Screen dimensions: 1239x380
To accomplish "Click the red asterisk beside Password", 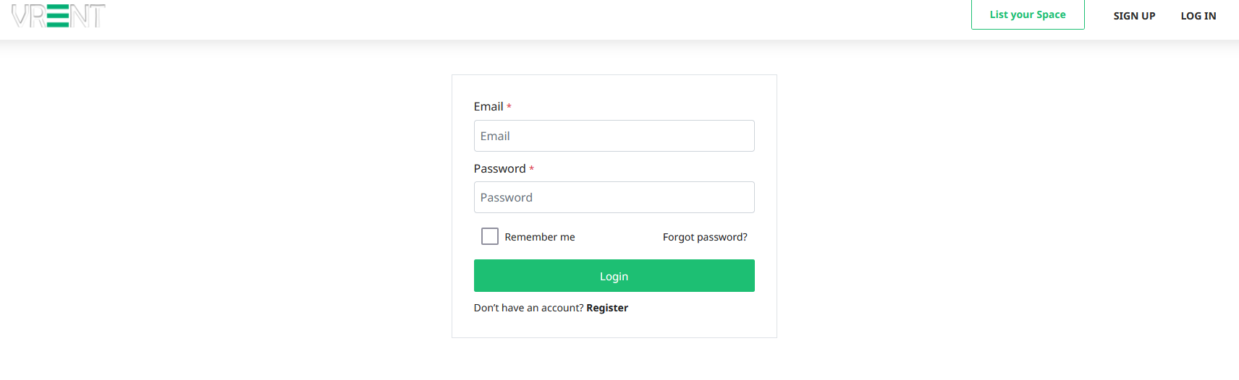I will tap(531, 169).
